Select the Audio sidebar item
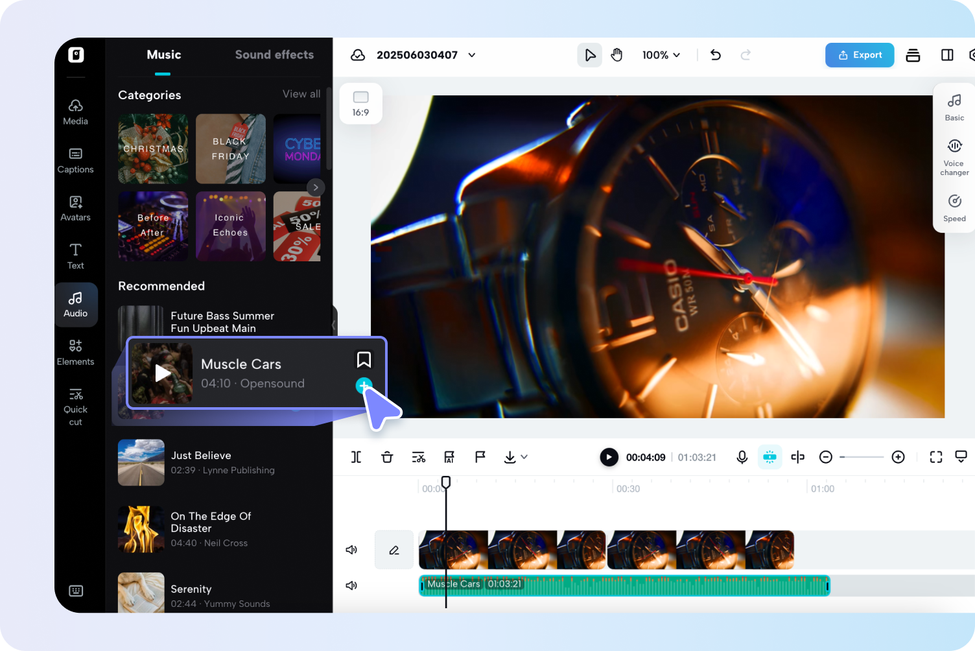Viewport: 975px width, 651px height. pyautogui.click(x=76, y=304)
